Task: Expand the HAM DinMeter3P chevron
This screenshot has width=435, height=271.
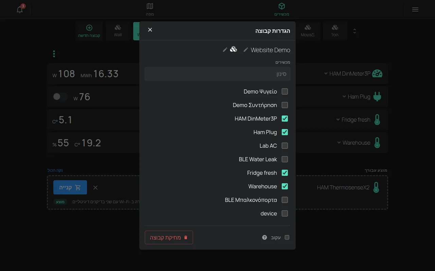Action: (x=326, y=74)
